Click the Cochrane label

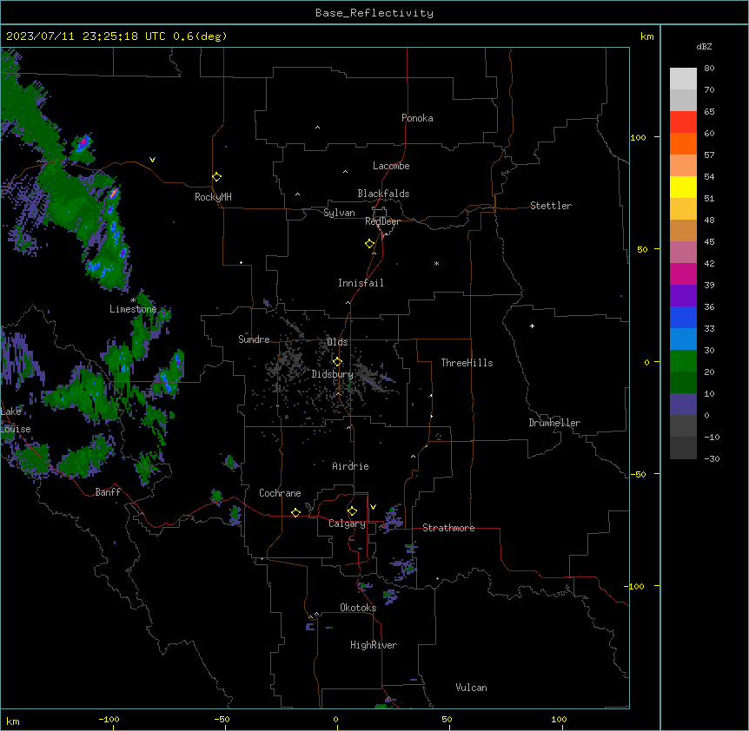click(x=280, y=493)
